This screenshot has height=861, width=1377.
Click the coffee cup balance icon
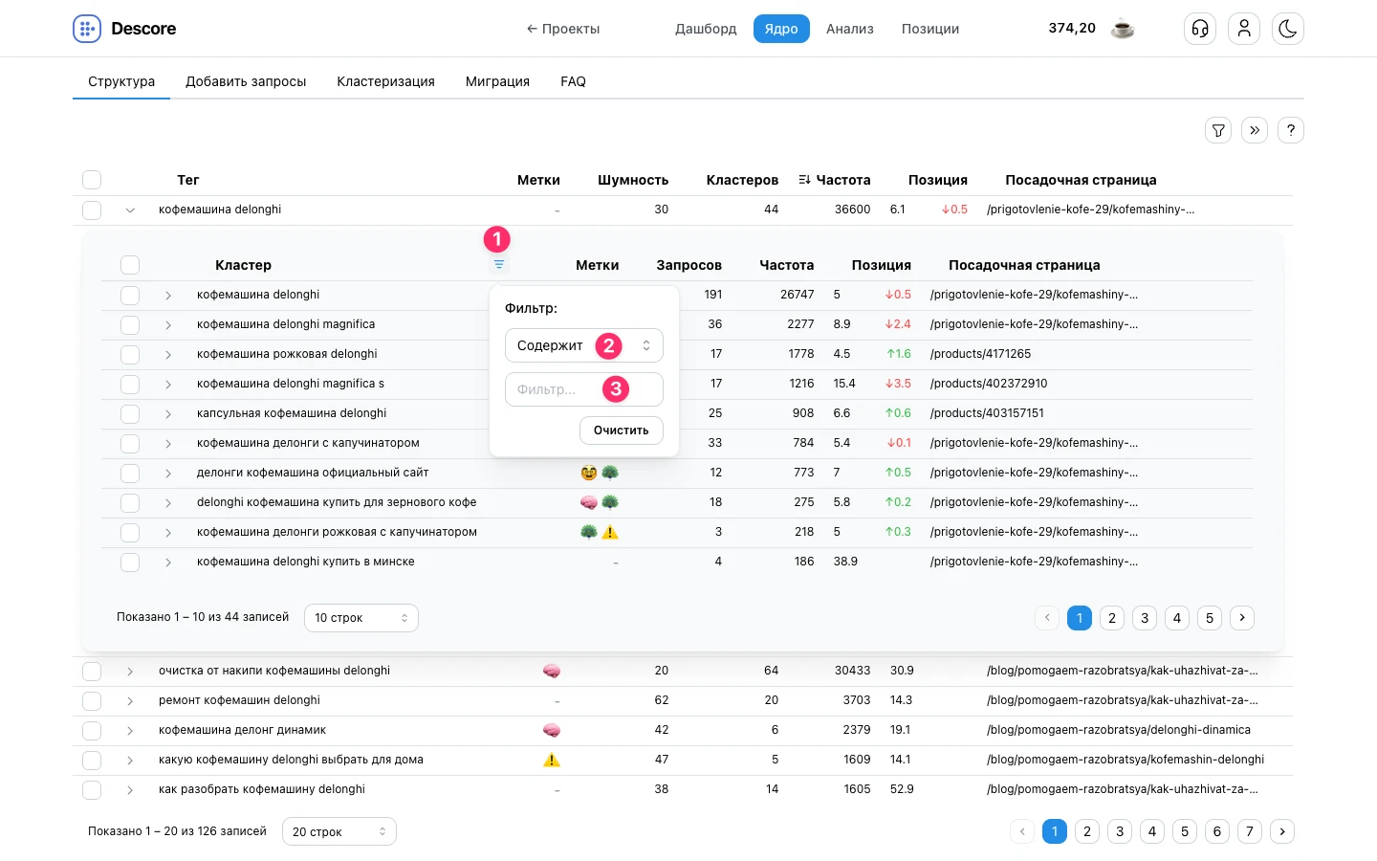(x=1123, y=29)
